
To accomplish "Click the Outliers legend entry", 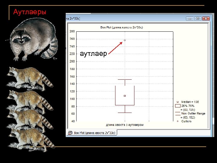I will point(184,121).
